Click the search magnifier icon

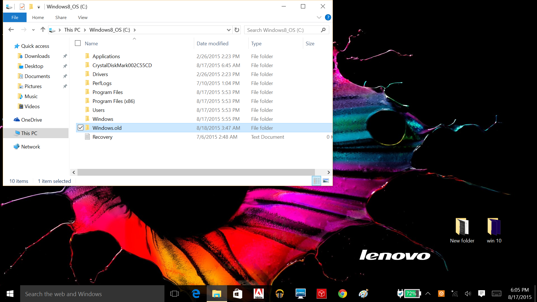point(323,30)
